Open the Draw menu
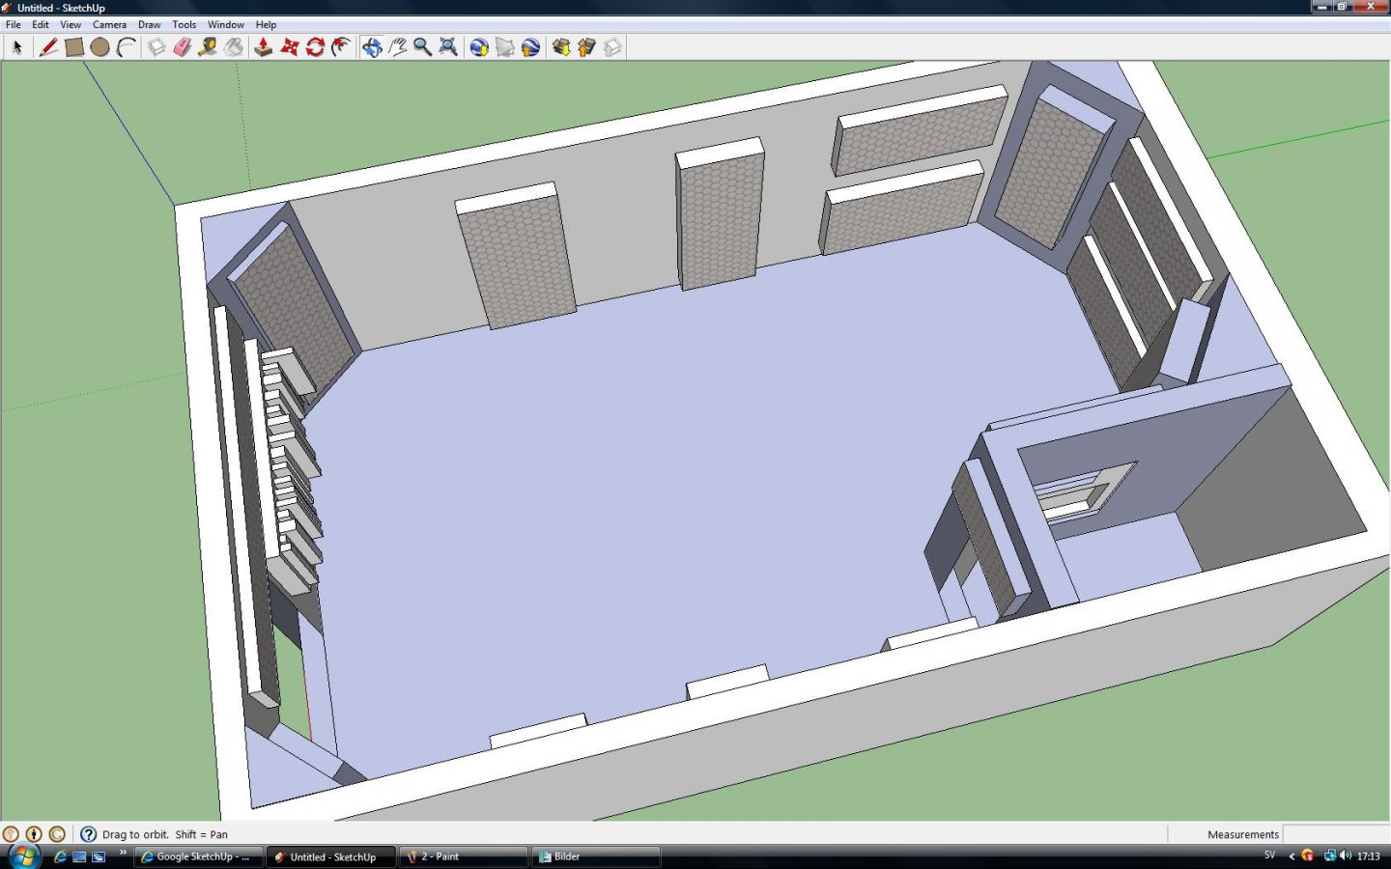 pos(149,25)
